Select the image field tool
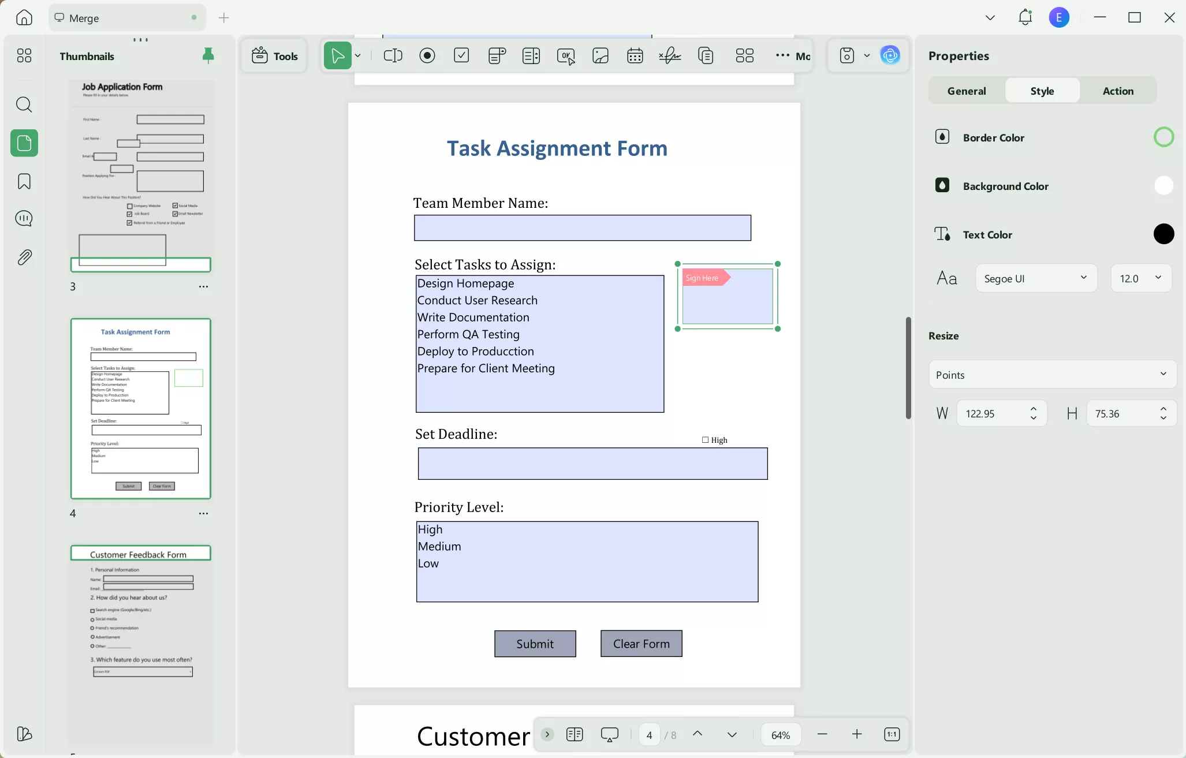This screenshot has height=758, width=1186. [601, 55]
